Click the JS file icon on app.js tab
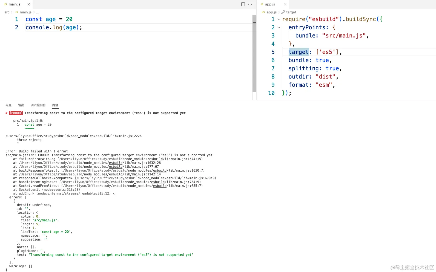 262,4
